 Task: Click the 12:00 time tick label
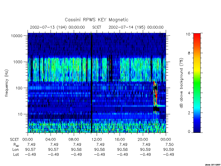click(x=97, y=139)
